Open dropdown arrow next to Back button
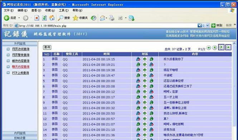This screenshot has width=238, height=140. tap(19, 18)
